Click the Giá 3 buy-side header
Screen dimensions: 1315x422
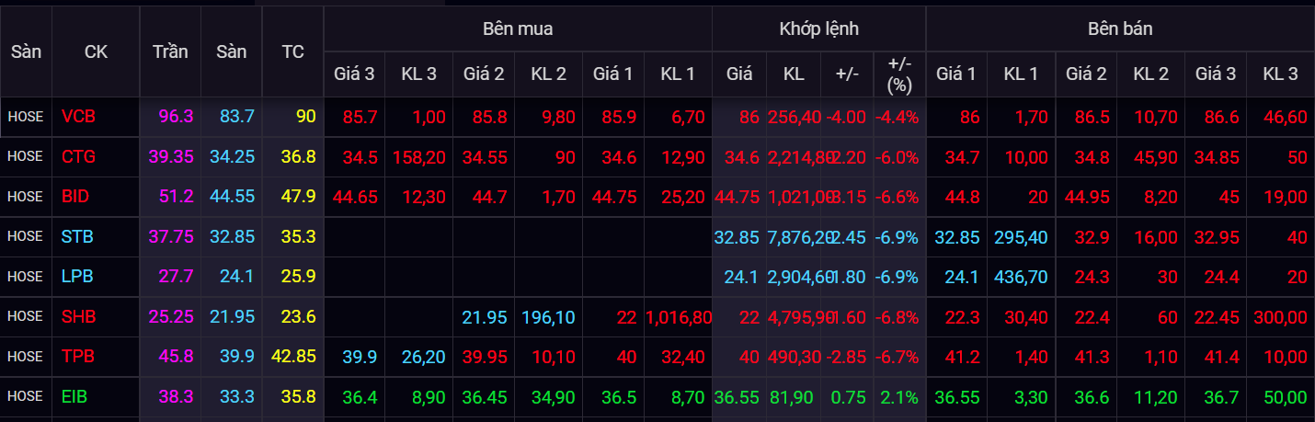click(x=356, y=74)
